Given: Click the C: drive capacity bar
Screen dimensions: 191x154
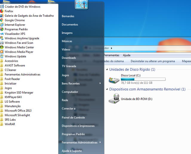Looking at the screenshot, I should [x=143, y=79].
